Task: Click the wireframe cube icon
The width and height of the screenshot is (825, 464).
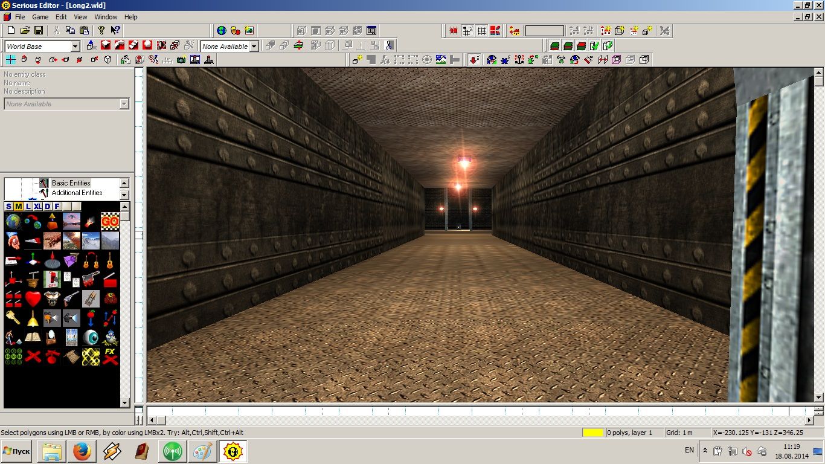Action: point(108,60)
